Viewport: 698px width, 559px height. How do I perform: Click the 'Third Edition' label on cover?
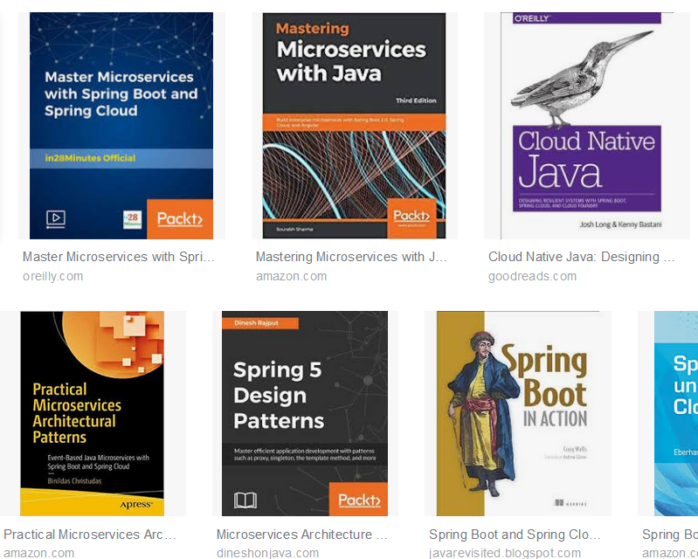[416, 100]
